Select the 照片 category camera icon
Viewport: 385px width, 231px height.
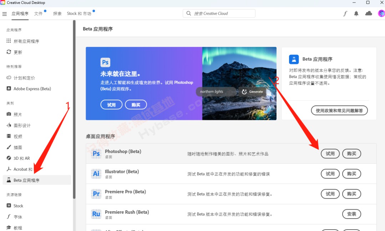click(9, 114)
